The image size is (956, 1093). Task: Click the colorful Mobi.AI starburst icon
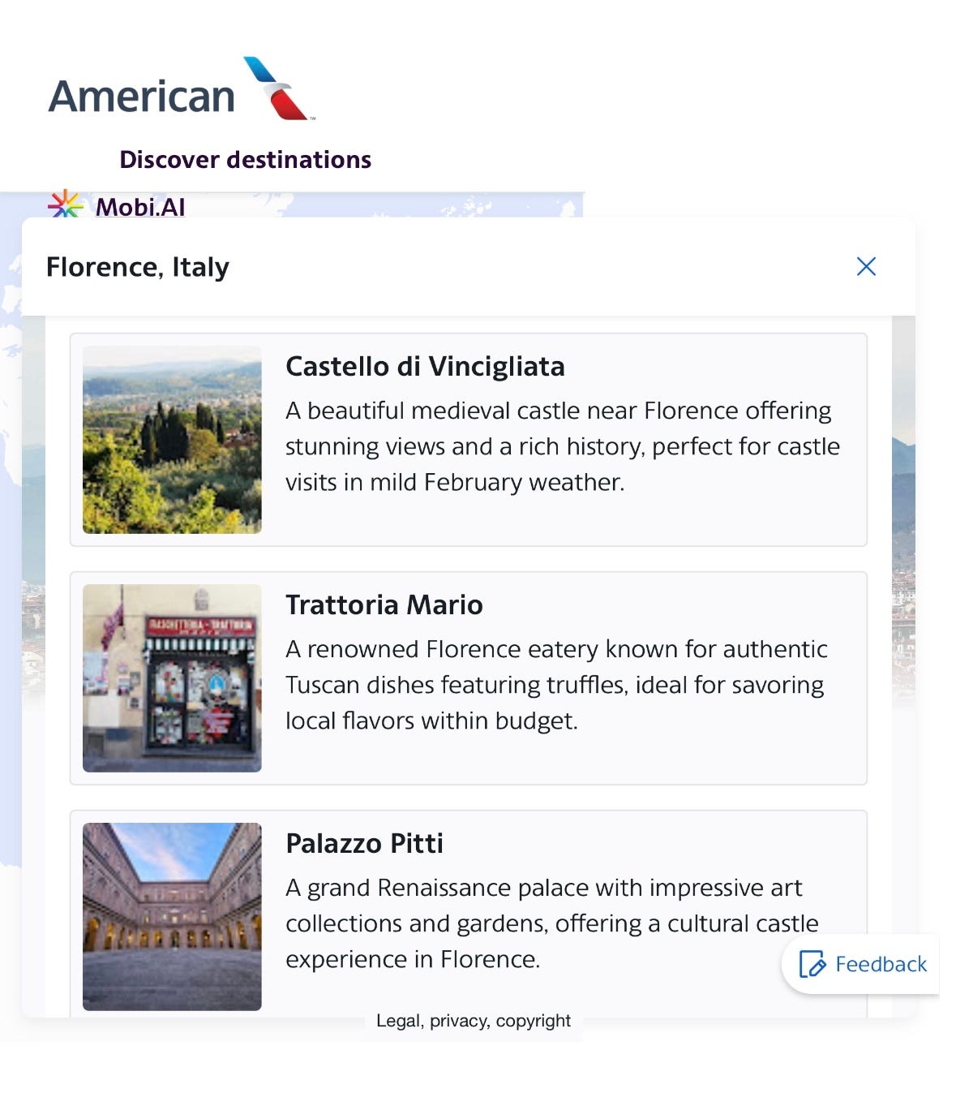coord(65,205)
